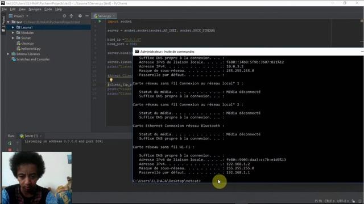This screenshot has height=204, width=364.
Task: Click the green run gutter arrow on line 1
Action: [100, 22]
